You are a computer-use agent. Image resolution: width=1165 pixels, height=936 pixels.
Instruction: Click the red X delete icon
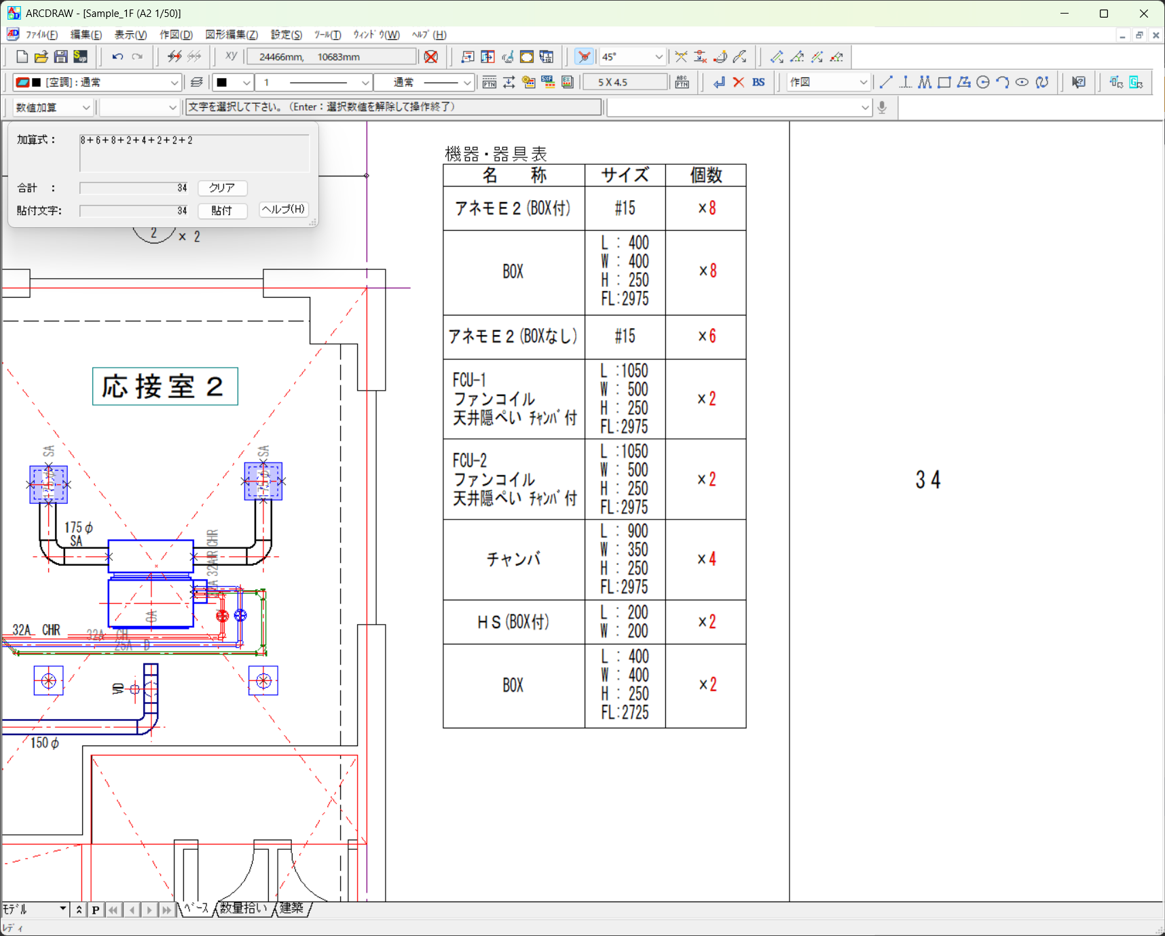click(739, 82)
